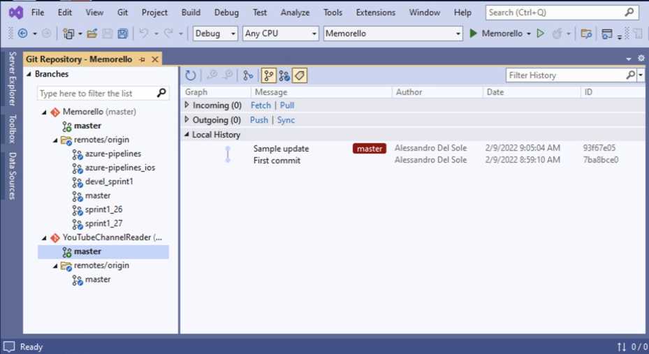Click the Date column header
This screenshot has height=354, width=649.
tap(532, 92)
